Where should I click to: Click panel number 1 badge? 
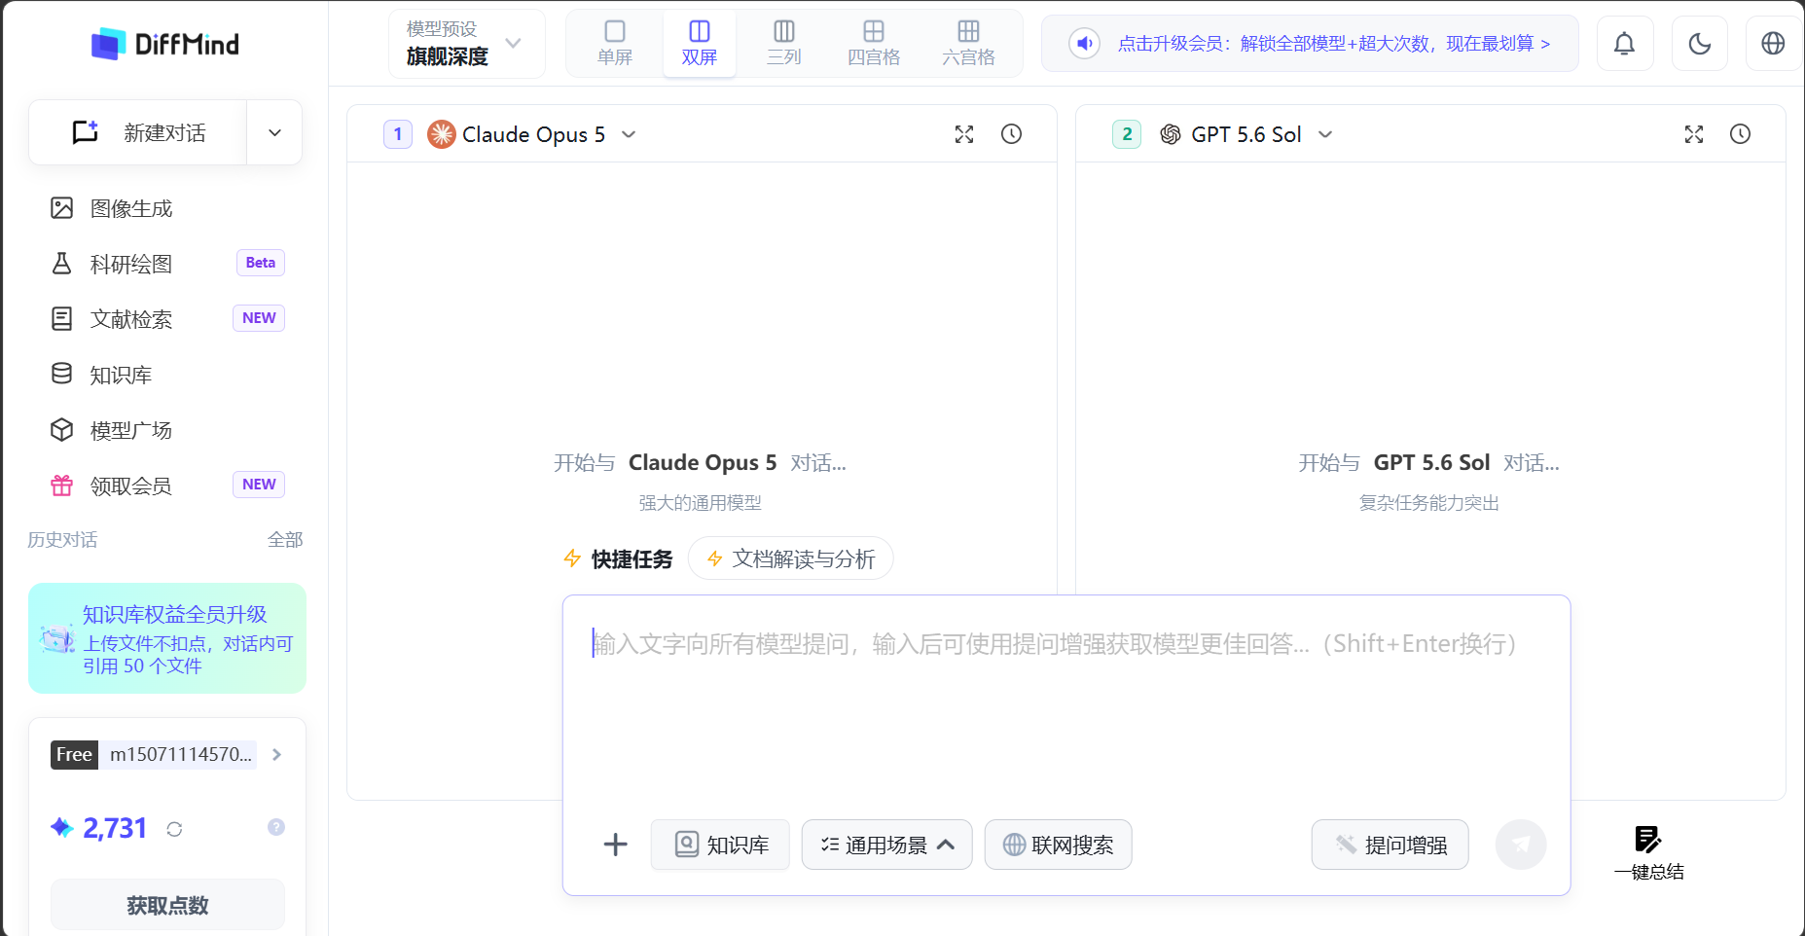(x=398, y=134)
